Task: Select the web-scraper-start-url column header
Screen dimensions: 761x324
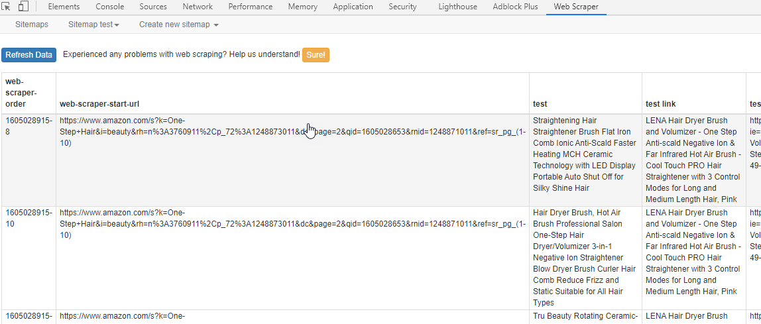Action: point(292,93)
